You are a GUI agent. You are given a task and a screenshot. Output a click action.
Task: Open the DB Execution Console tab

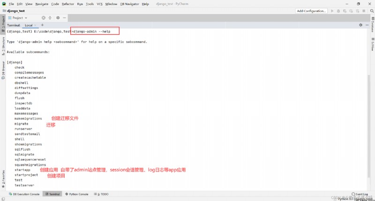pos(24,194)
